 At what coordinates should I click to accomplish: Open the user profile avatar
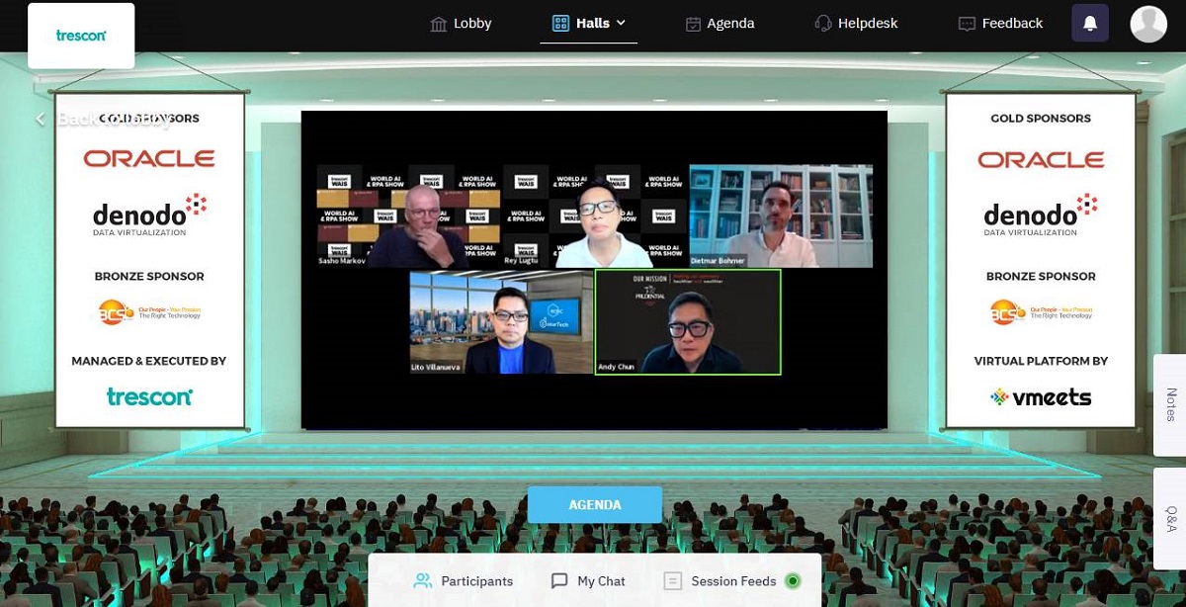click(x=1148, y=24)
